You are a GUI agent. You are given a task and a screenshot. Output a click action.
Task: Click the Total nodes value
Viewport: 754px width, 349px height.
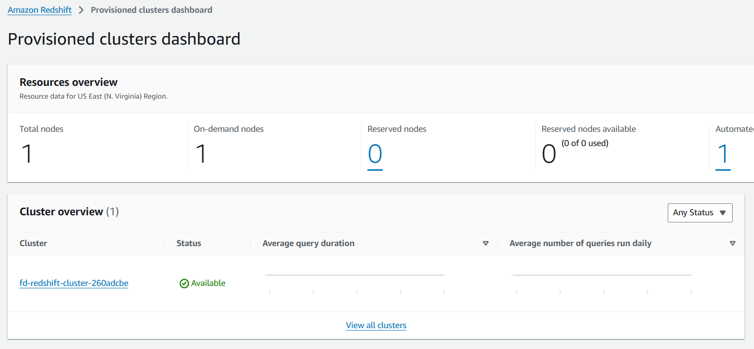27,154
